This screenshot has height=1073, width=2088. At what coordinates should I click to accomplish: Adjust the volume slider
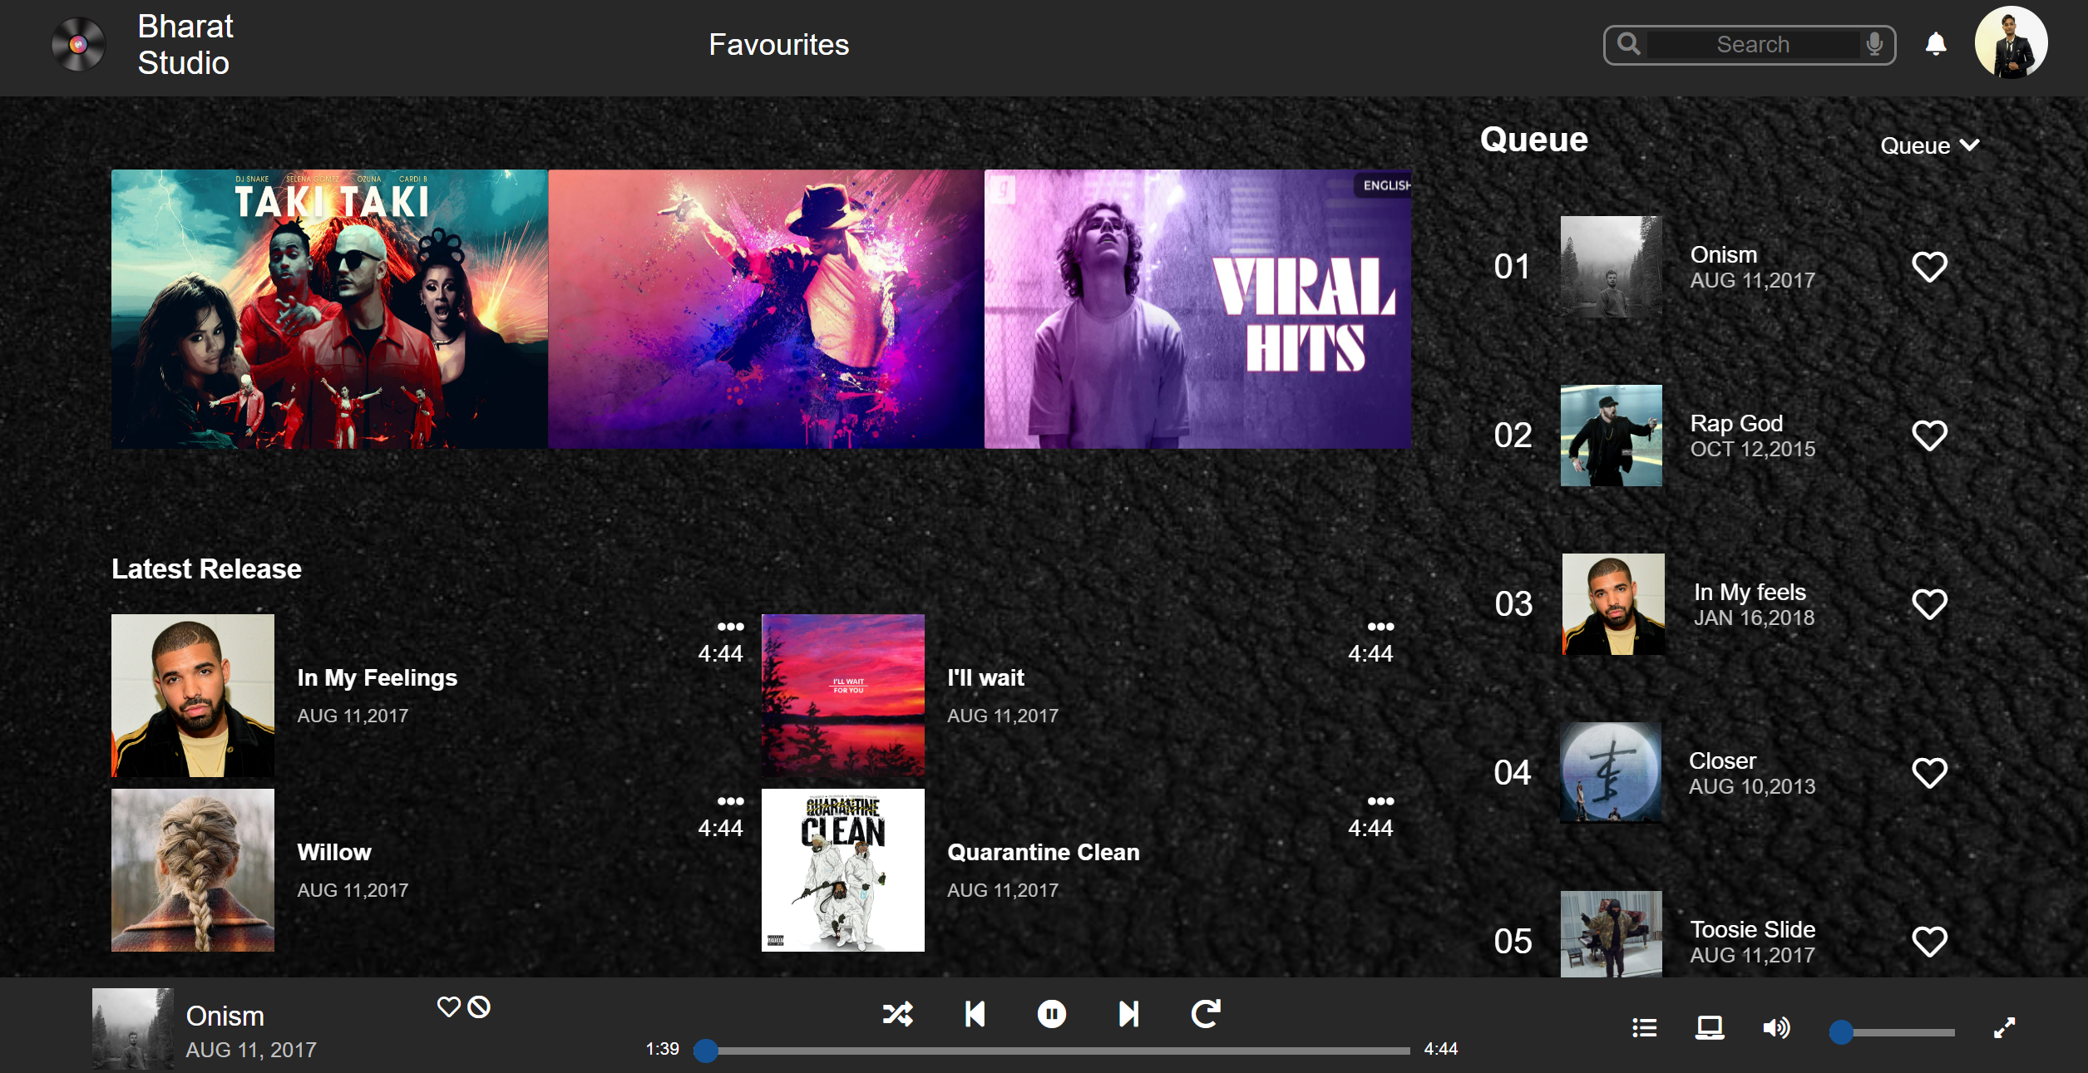pyautogui.click(x=1893, y=1032)
